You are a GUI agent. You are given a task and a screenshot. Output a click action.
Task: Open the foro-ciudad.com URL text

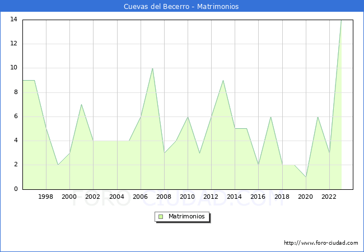pos(321,243)
